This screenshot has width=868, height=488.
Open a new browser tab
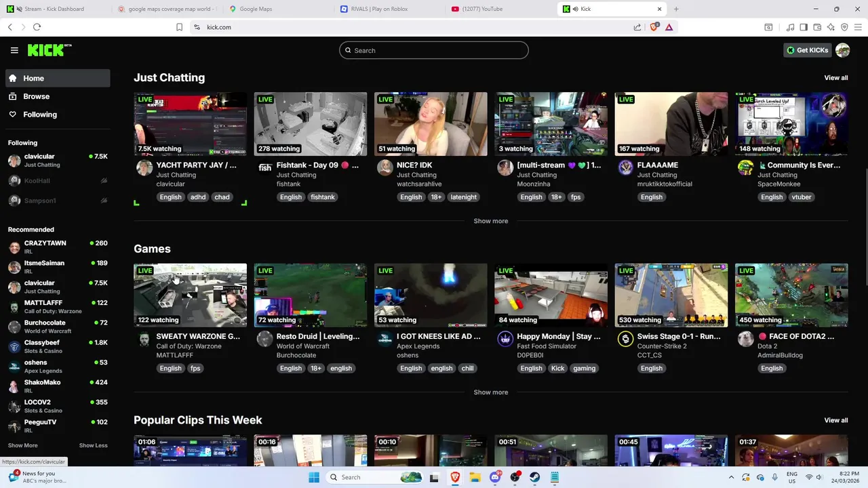[x=676, y=9]
